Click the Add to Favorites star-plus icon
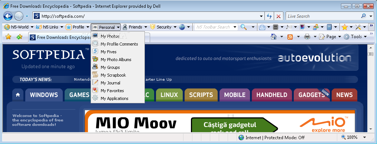 coord(19,37)
